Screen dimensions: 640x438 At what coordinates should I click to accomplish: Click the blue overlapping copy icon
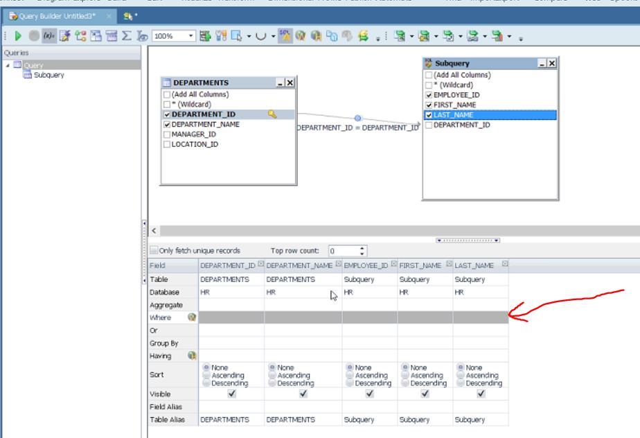pyautogui.click(x=331, y=36)
